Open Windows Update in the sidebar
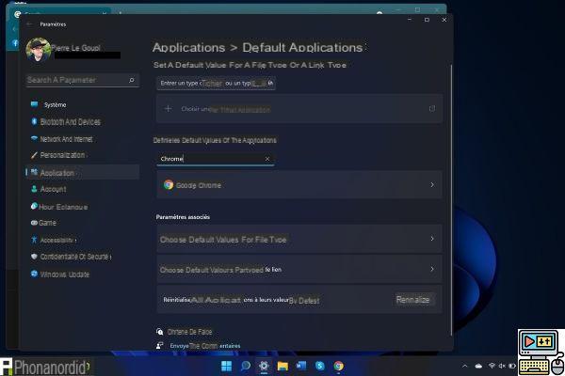This screenshot has width=565, height=376. pyautogui.click(x=83, y=274)
